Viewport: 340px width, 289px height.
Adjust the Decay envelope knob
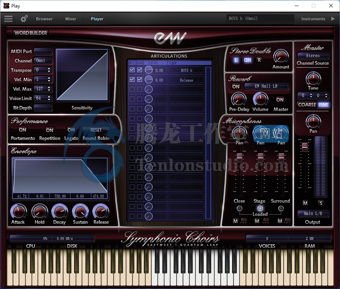coord(60,211)
